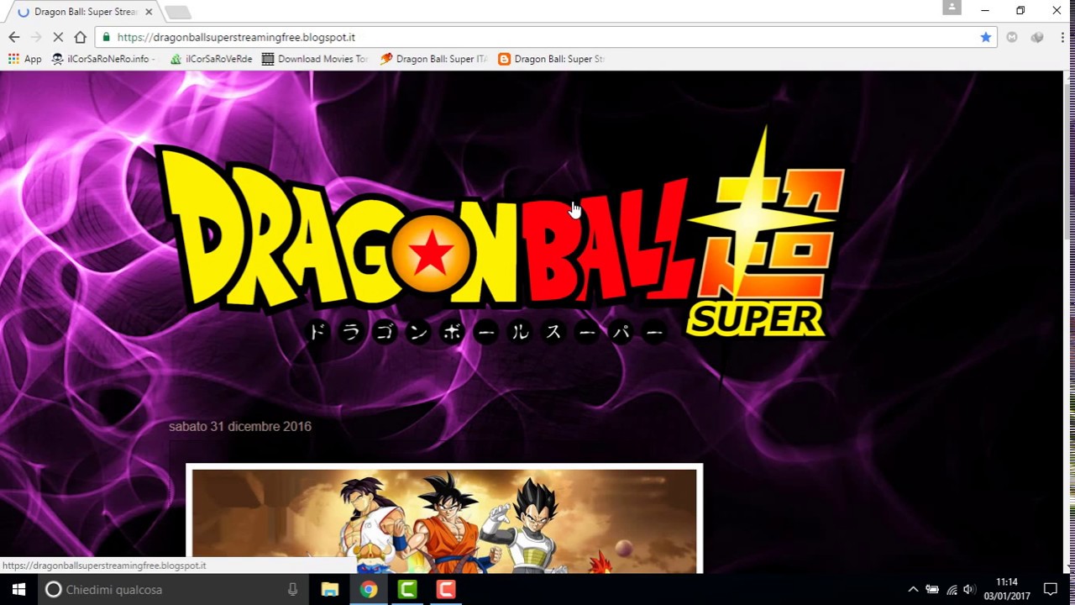Viewport: 1075px width, 605px height.
Task: Open File Explorer from the taskbar
Action: tap(330, 589)
